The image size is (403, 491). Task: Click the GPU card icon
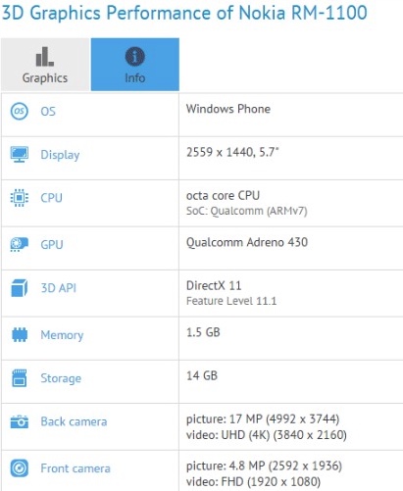coord(20,244)
